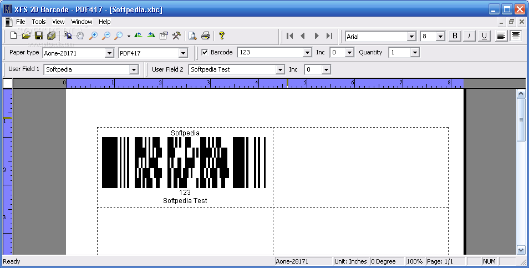
Task: Click the ruler origin corner box
Action: tap(8, 83)
